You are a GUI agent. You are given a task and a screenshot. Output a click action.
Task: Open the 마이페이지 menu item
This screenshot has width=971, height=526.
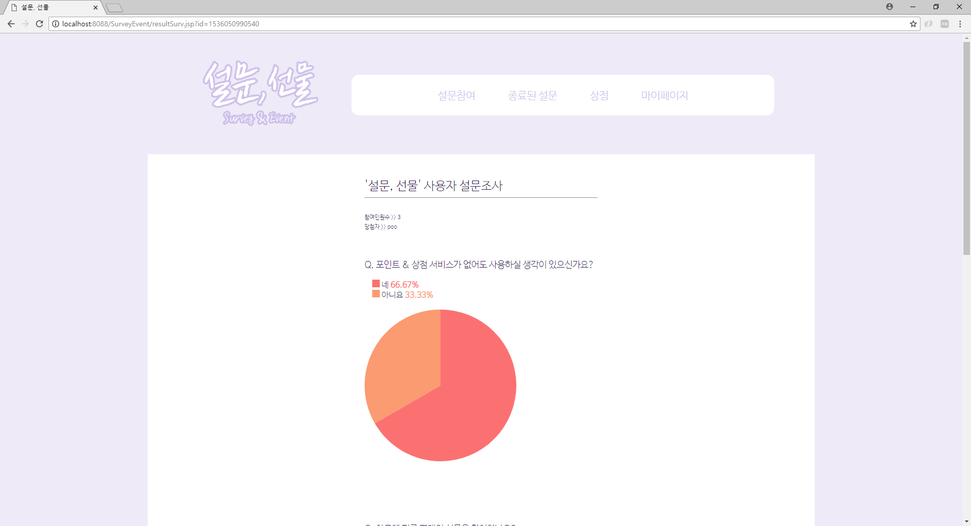664,95
